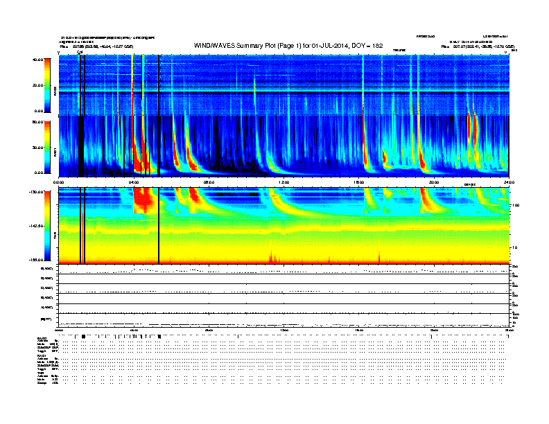
Task: Click the 16:00 tick label below RAD1 spectrogram
Action: (359, 182)
